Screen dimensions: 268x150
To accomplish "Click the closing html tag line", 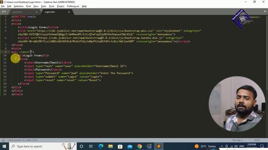I will [17, 94].
